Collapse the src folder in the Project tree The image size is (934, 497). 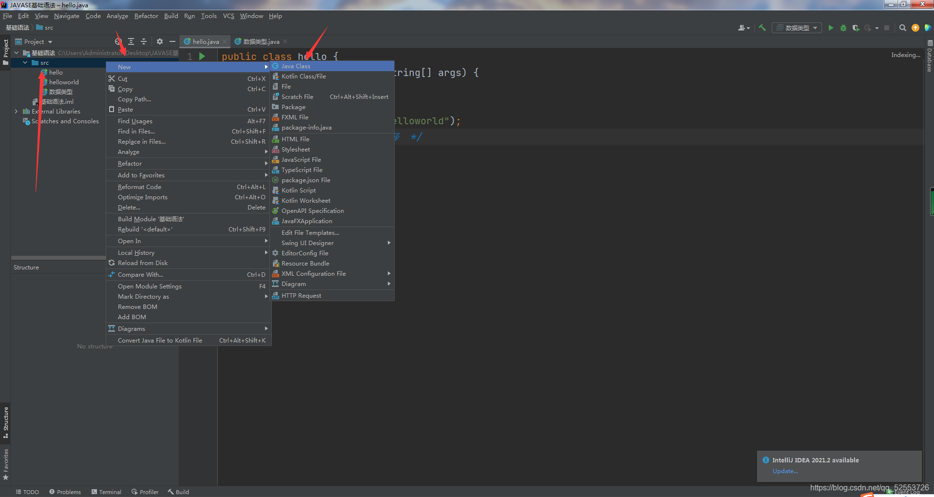[x=25, y=62]
